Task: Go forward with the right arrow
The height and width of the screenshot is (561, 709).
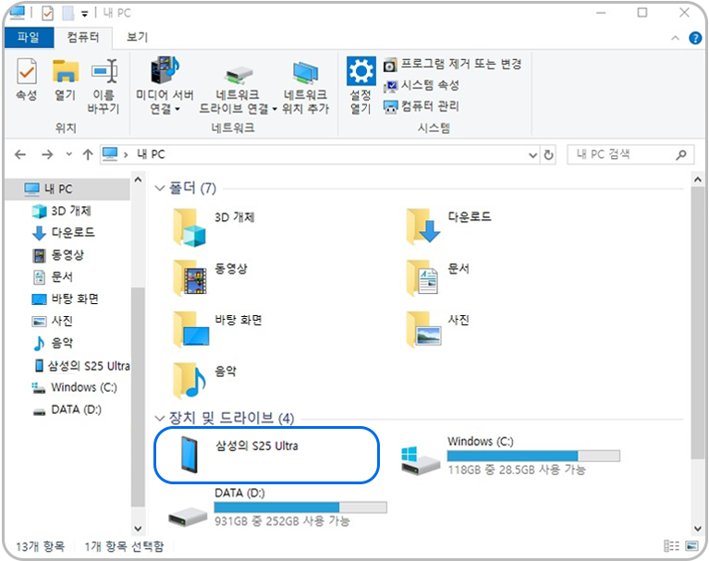Action: pyautogui.click(x=47, y=155)
